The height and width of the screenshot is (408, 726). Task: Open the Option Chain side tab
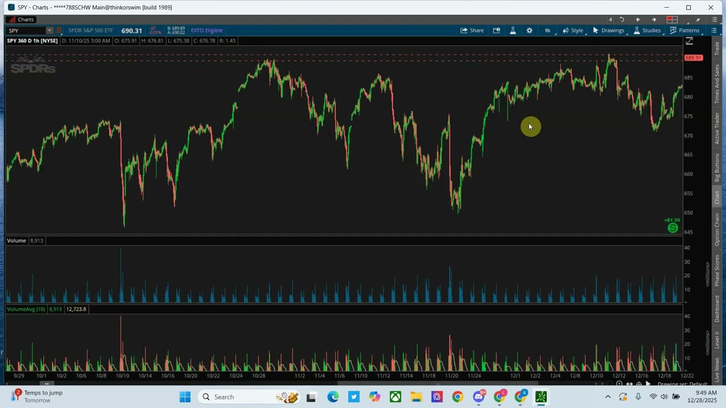pos(717,229)
